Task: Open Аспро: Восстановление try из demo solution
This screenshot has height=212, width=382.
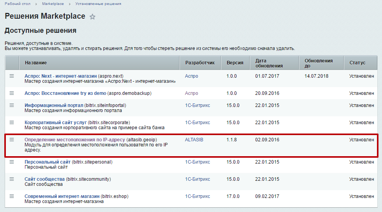Action: pos(65,93)
